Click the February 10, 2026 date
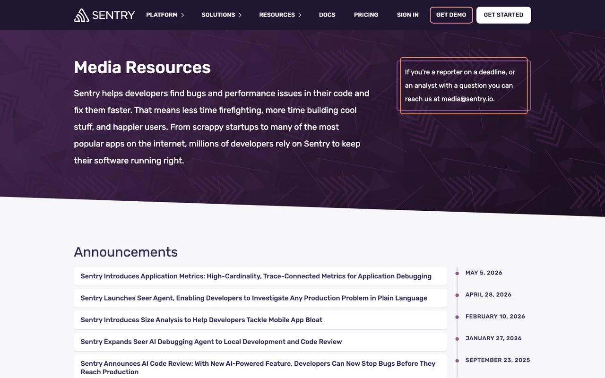 click(495, 316)
